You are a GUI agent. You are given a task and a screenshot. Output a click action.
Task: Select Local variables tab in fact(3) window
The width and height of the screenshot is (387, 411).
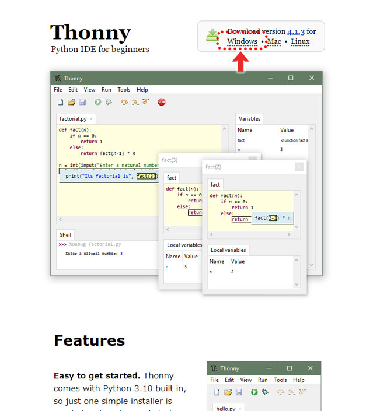click(x=184, y=245)
